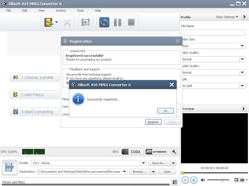Click the Pause toolbar icon
249x186 pixels.
(x=118, y=22)
